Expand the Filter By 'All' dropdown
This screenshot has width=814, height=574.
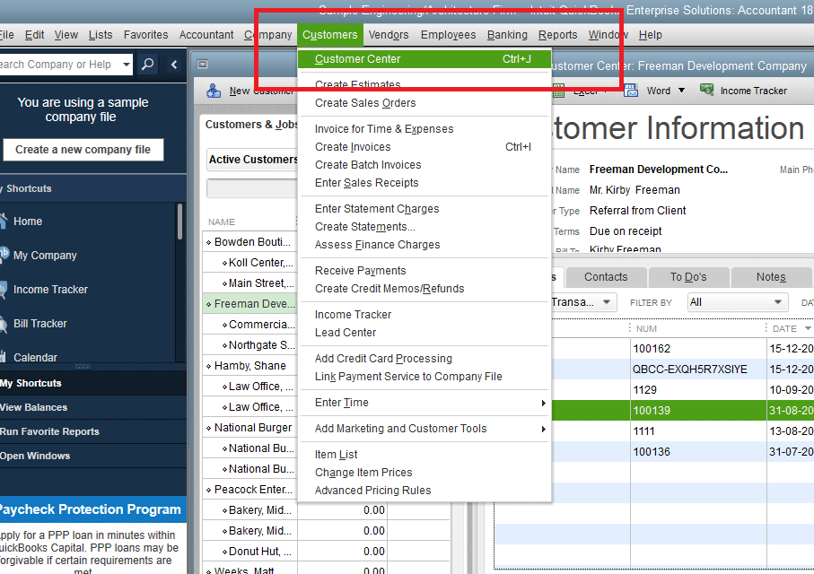coord(778,303)
